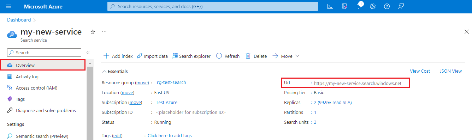472x140 pixels.
Task: Click Search units value 2
Action: tap(315, 122)
